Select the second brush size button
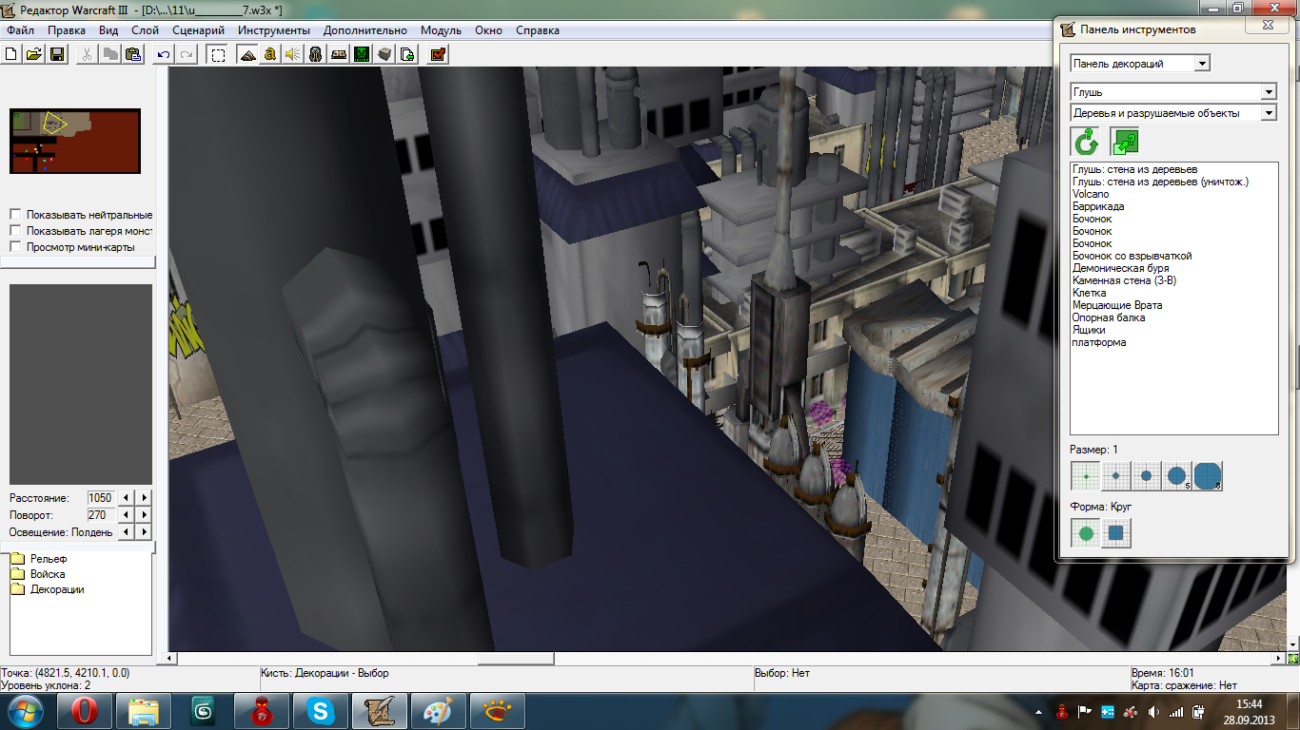Image resolution: width=1300 pixels, height=730 pixels. [x=1115, y=475]
